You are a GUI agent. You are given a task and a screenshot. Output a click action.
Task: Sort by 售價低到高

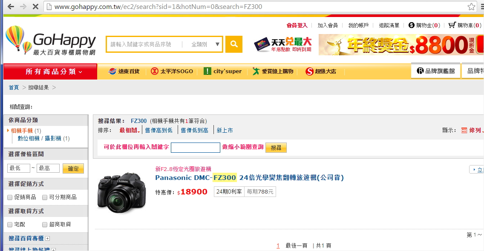click(194, 131)
